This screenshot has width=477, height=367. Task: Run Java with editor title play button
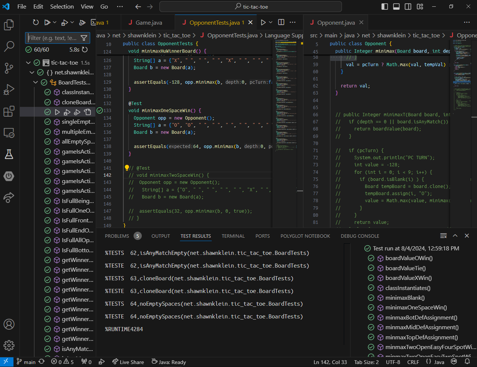(x=263, y=22)
